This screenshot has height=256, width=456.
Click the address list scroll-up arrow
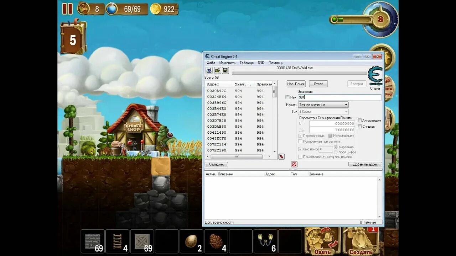[274, 83]
